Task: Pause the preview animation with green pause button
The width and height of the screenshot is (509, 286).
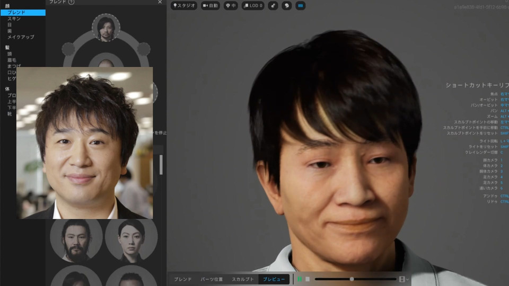Action: pyautogui.click(x=300, y=279)
